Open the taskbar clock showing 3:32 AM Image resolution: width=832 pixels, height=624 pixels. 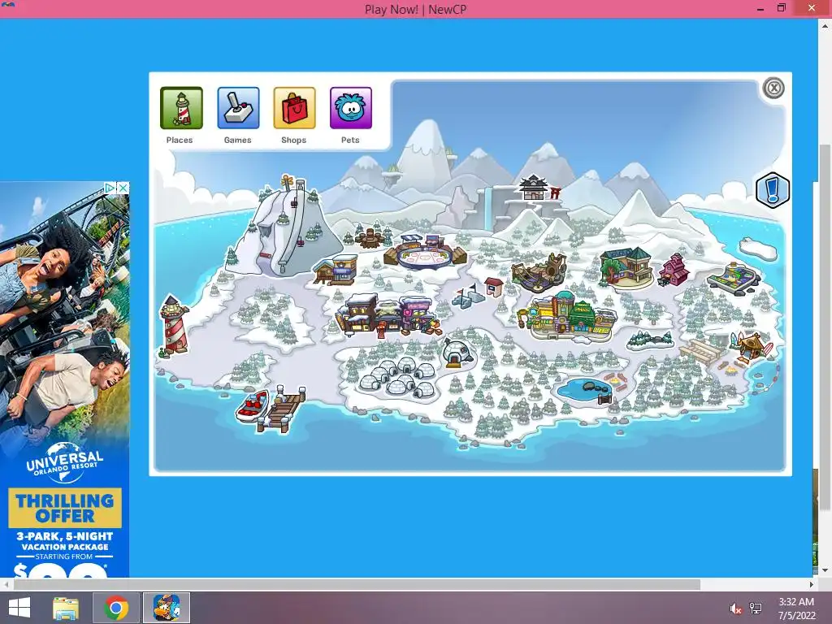tap(796, 609)
